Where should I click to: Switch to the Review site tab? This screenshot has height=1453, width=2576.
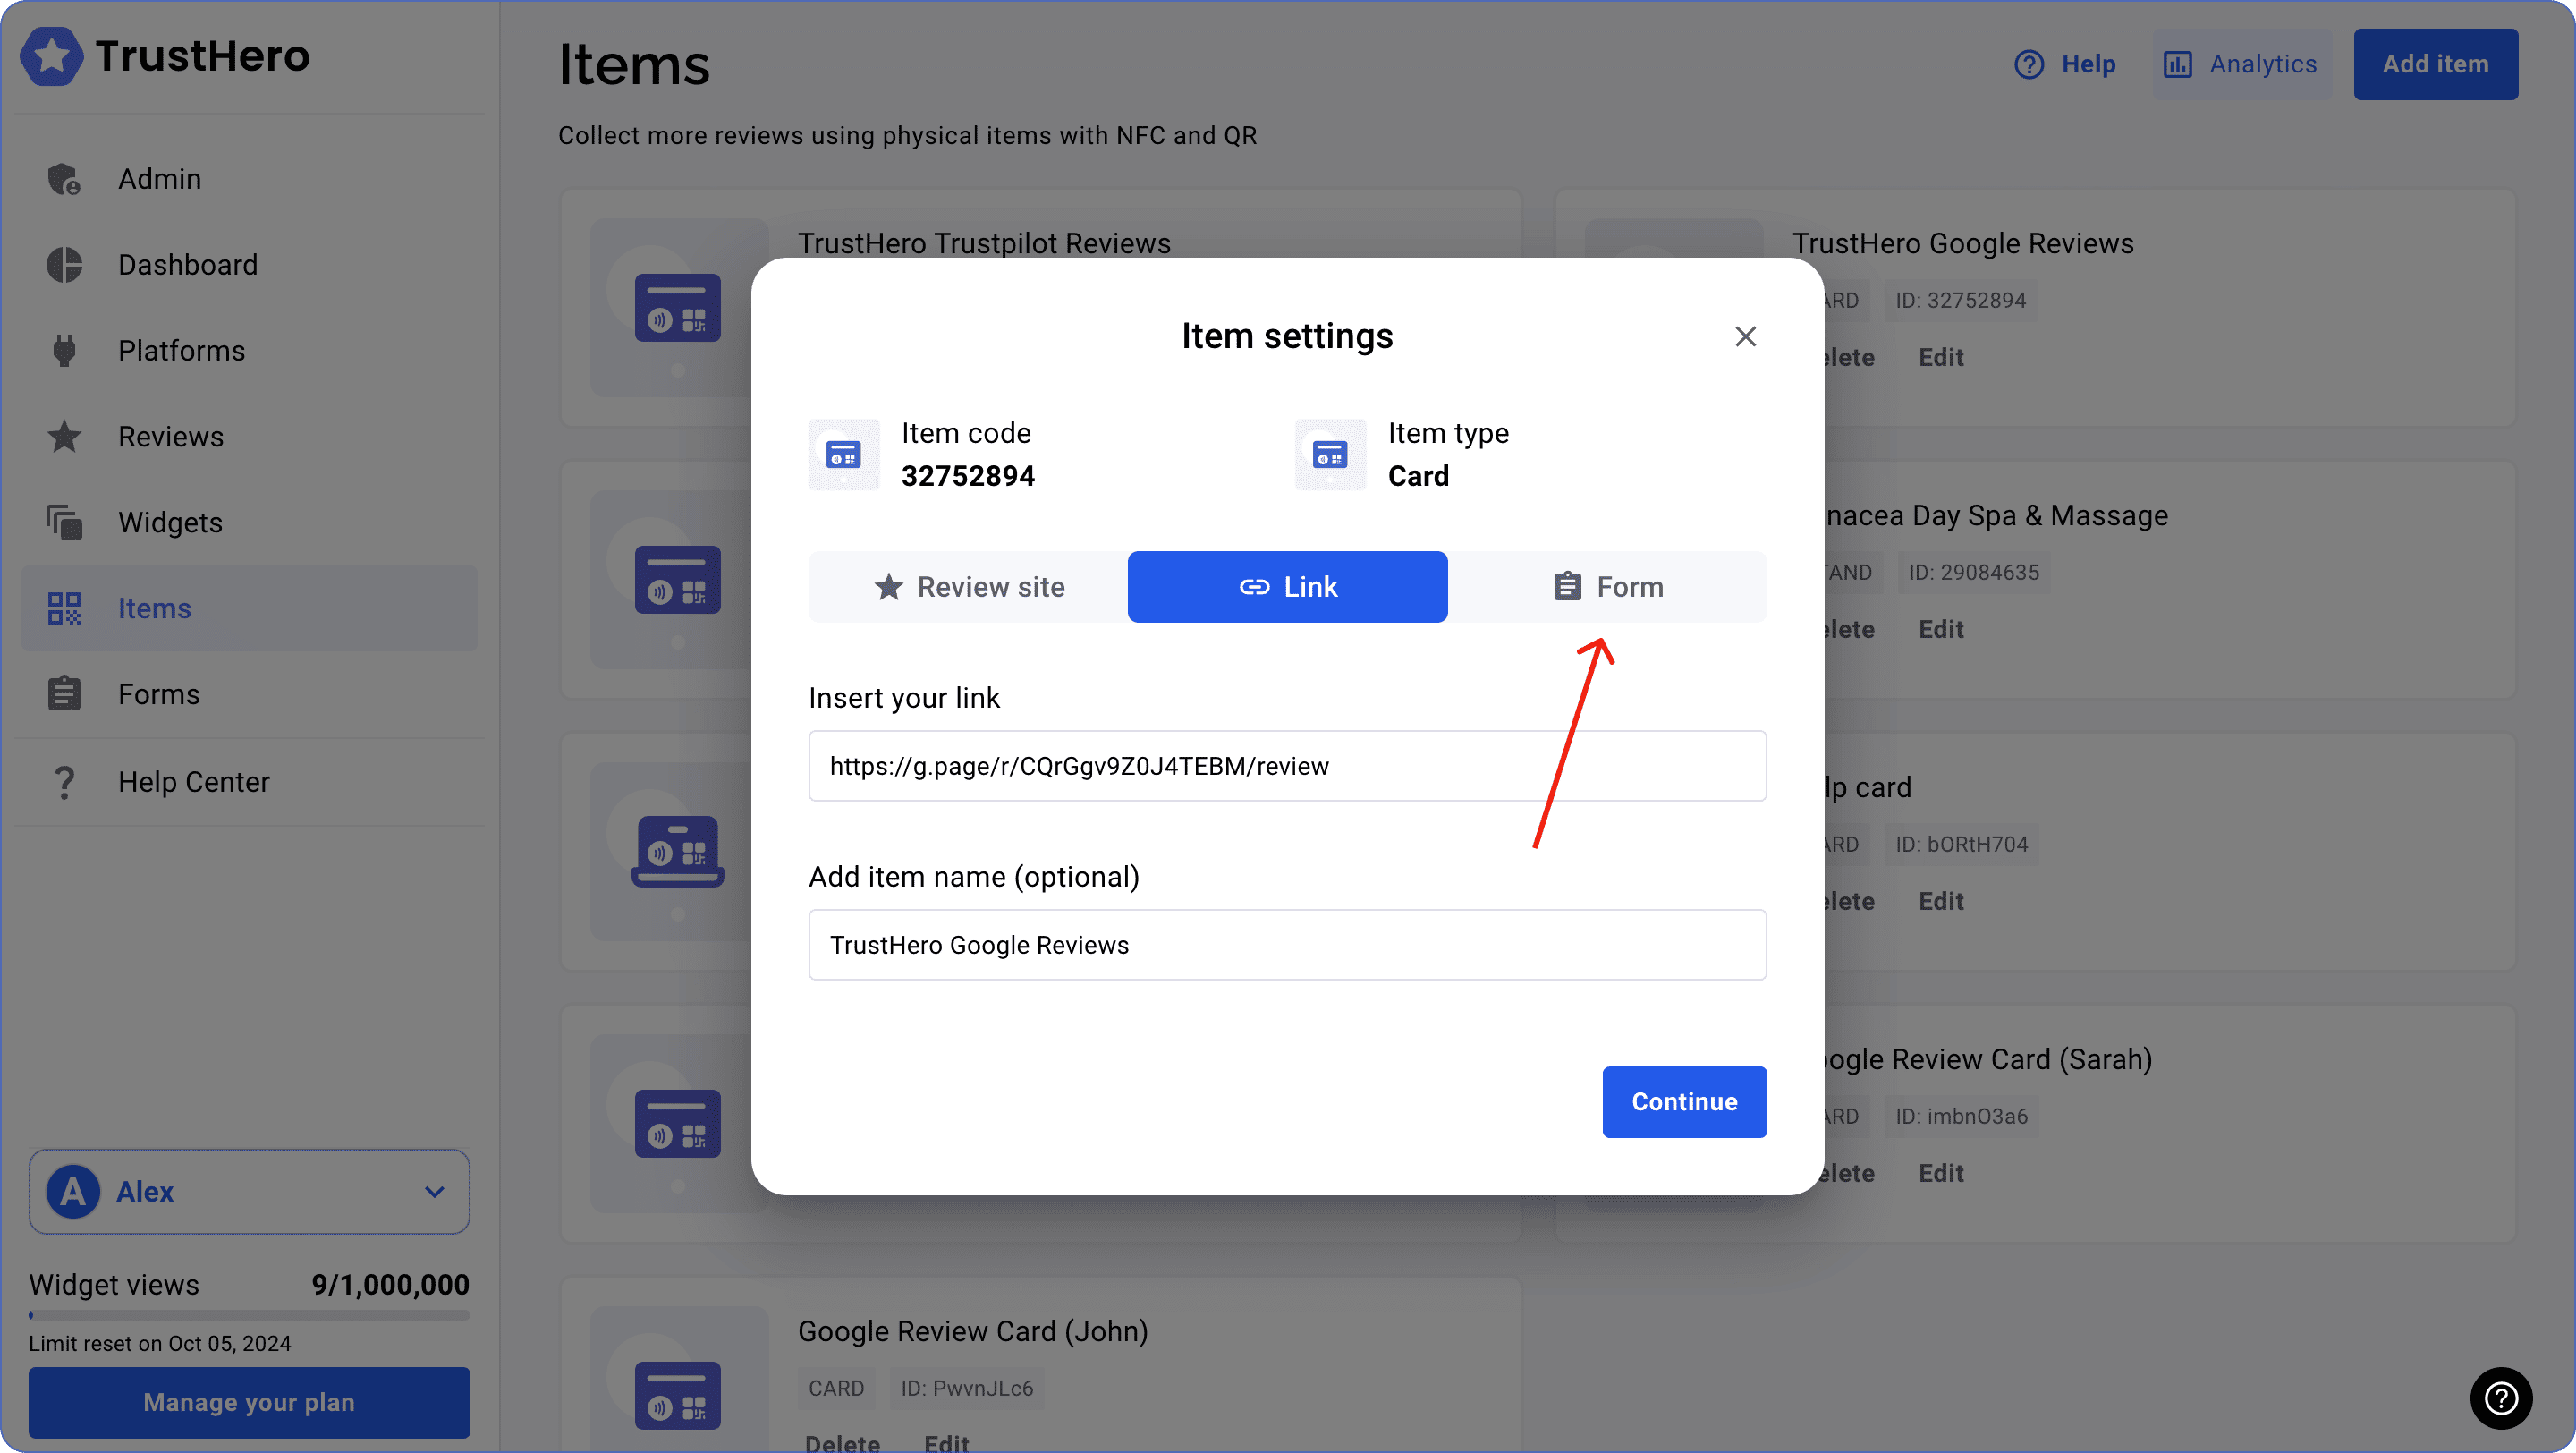point(968,587)
